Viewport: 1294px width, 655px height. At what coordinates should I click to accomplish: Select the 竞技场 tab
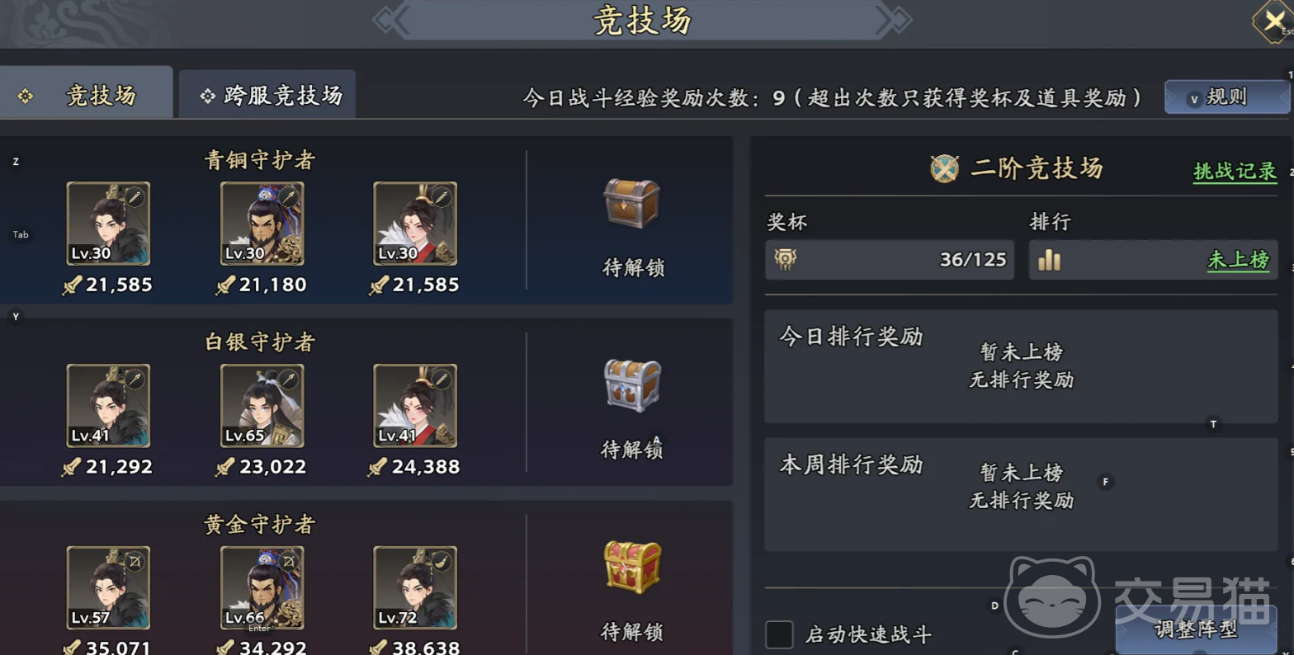85,95
